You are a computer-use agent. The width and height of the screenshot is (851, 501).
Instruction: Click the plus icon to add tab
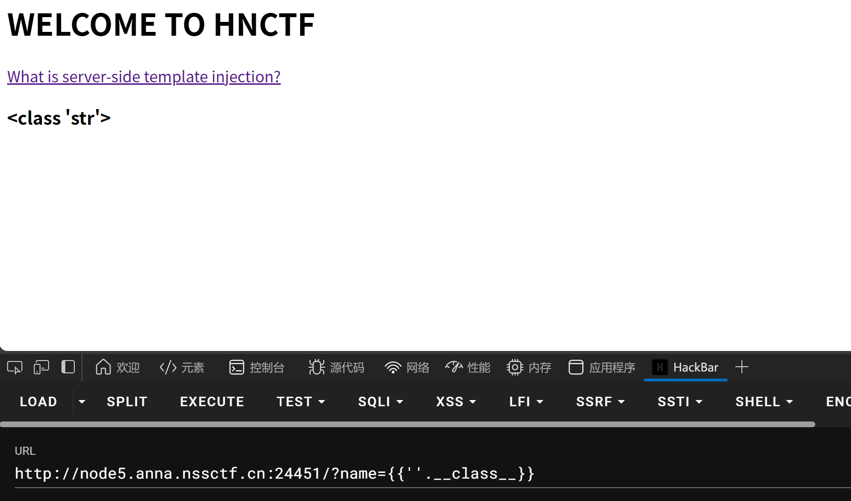tap(741, 367)
